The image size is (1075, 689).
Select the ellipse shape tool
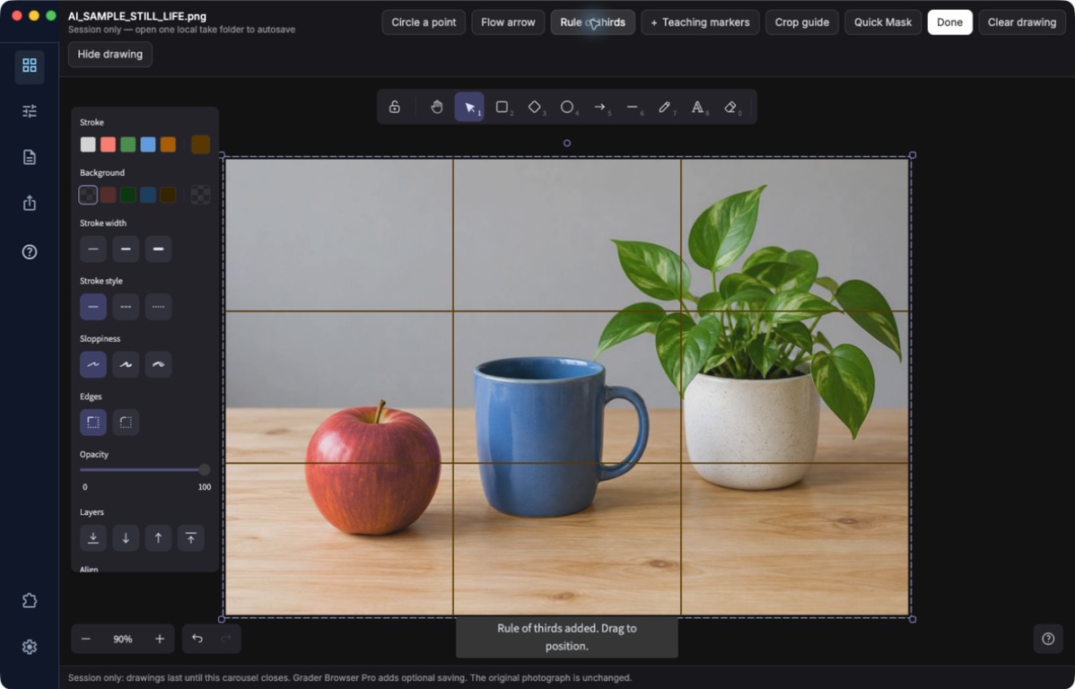click(x=567, y=107)
